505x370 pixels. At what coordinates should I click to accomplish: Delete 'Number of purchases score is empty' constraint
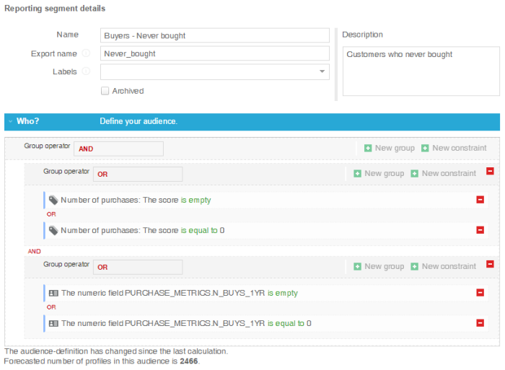(480, 200)
